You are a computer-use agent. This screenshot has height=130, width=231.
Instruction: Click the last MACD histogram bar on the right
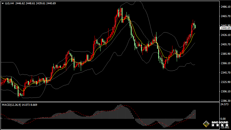[195, 114]
